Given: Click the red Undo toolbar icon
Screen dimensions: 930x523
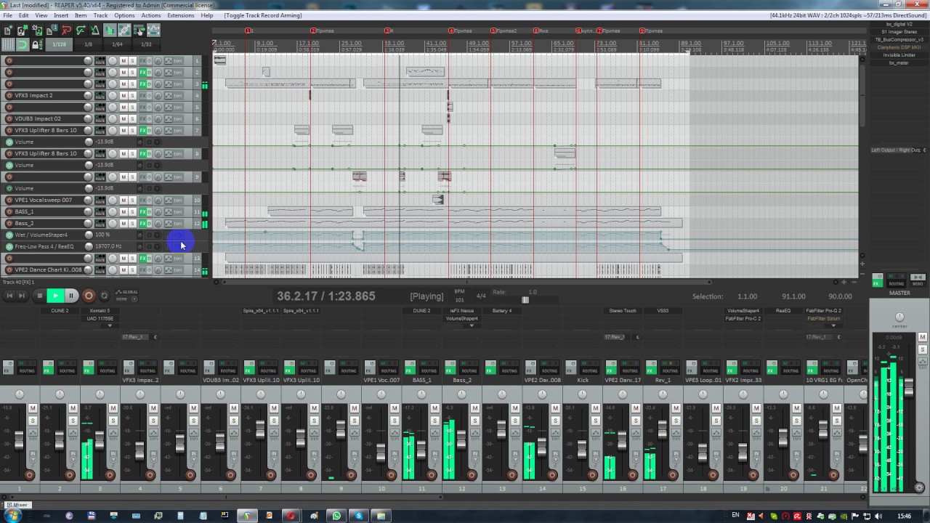Looking at the screenshot, I should point(66,30).
